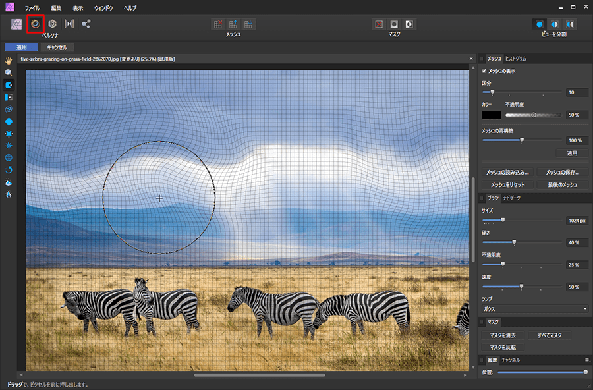Choose the Liquify Reconstruct tool

point(9,170)
